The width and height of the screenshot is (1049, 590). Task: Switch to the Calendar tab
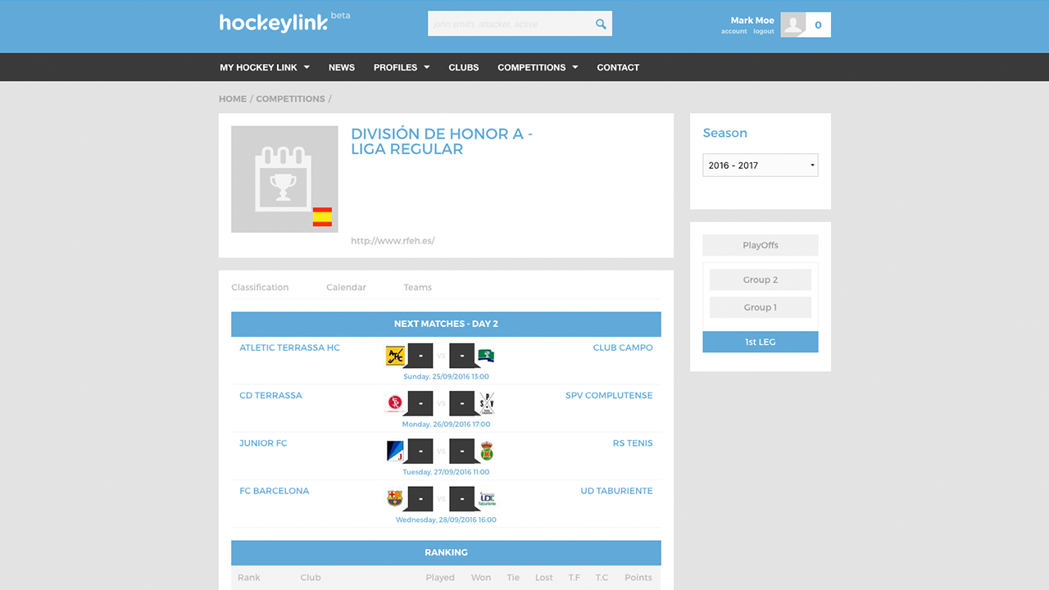346,288
